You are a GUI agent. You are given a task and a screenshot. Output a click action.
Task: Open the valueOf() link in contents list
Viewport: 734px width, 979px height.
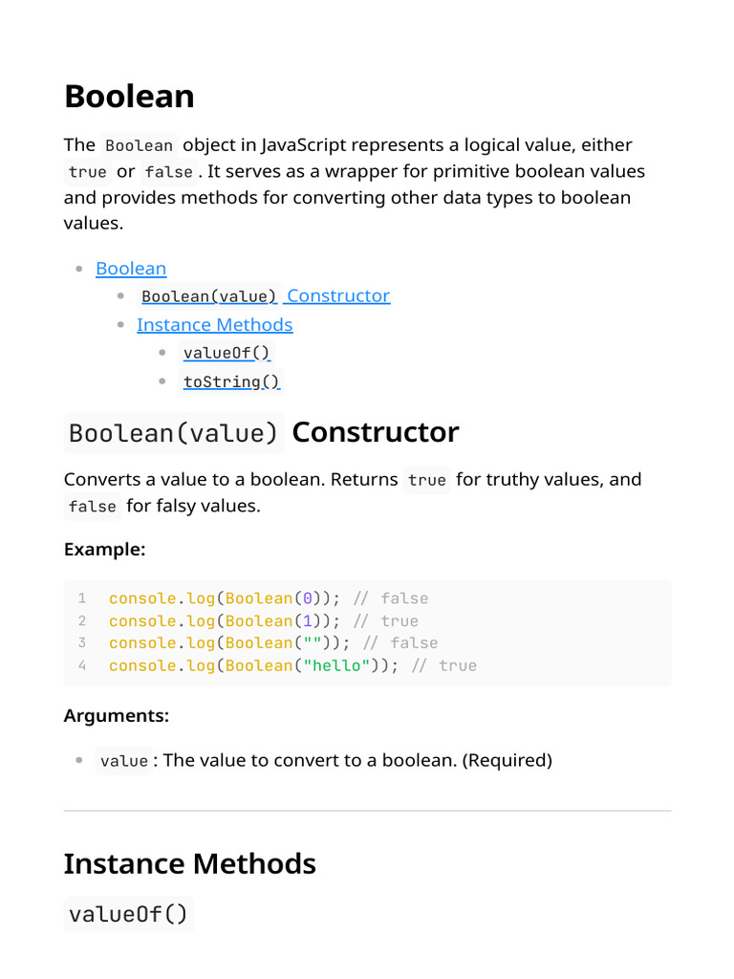click(227, 353)
